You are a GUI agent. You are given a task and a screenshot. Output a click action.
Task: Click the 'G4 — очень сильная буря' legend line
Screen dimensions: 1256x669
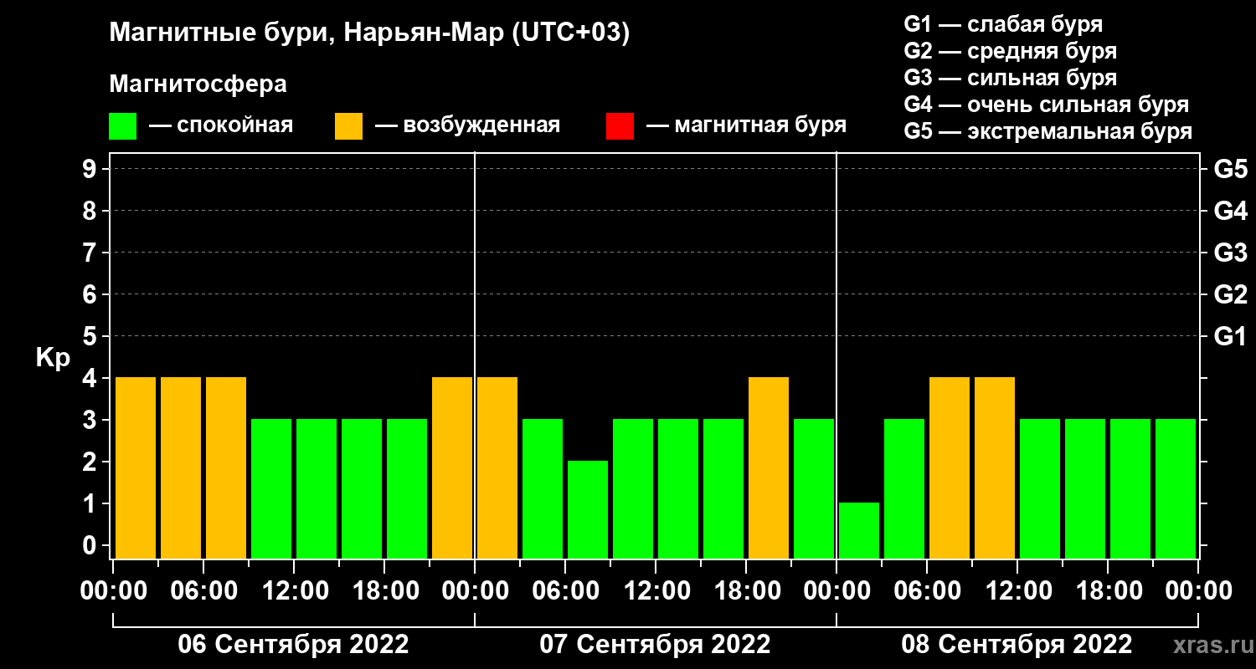tap(1046, 105)
